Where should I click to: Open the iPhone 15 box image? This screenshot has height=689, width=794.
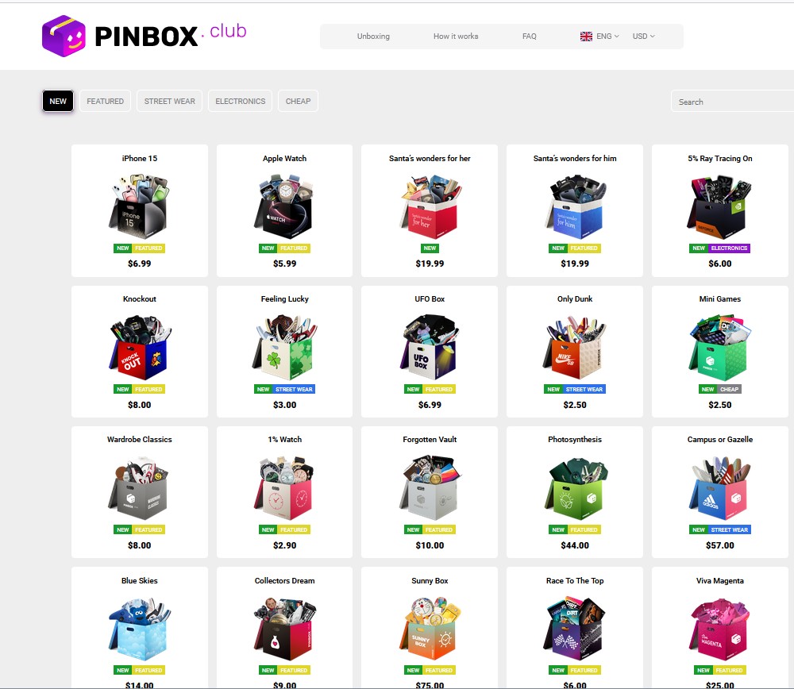coord(139,206)
